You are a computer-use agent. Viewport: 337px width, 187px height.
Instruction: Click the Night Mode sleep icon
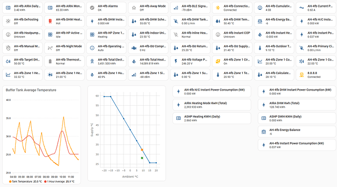pyautogui.click(x=50, y=48)
